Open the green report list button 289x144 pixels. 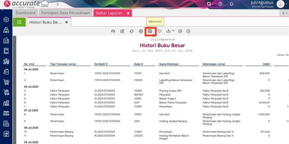tap(19, 22)
